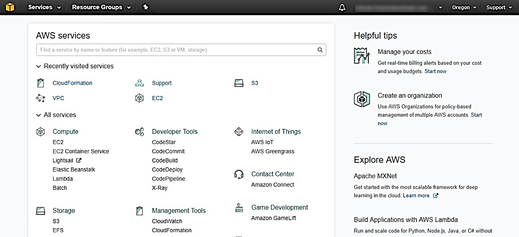The width and height of the screenshot is (519, 237).
Task: Click the Manage your costs billing icon
Action: click(x=362, y=56)
